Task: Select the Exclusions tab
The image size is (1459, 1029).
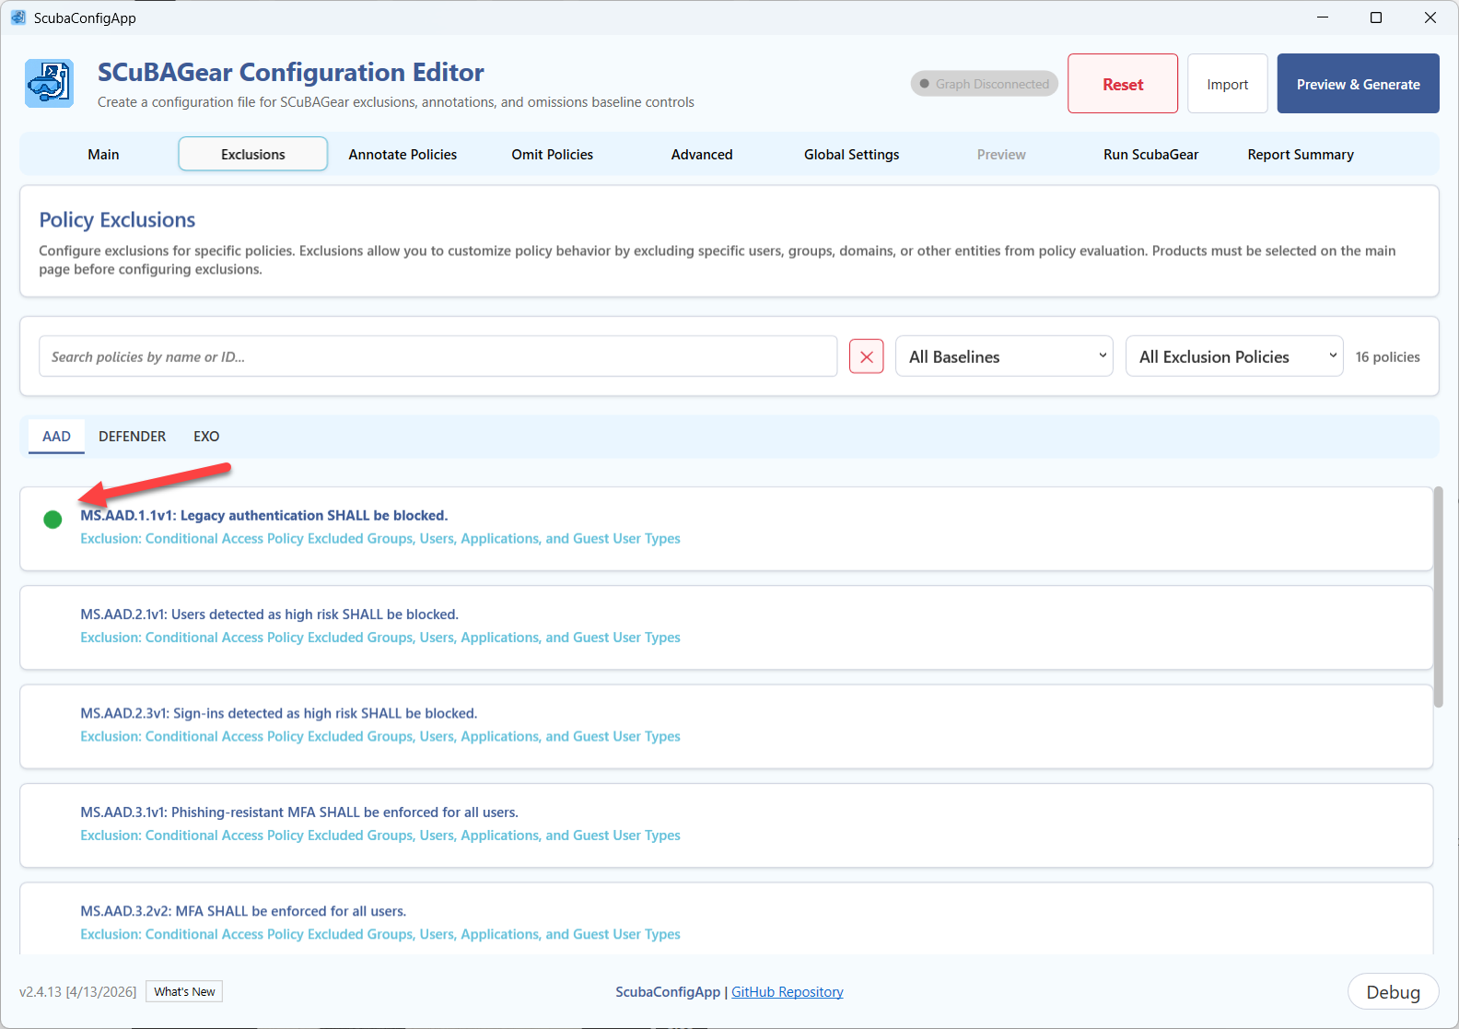Action: pyautogui.click(x=253, y=154)
